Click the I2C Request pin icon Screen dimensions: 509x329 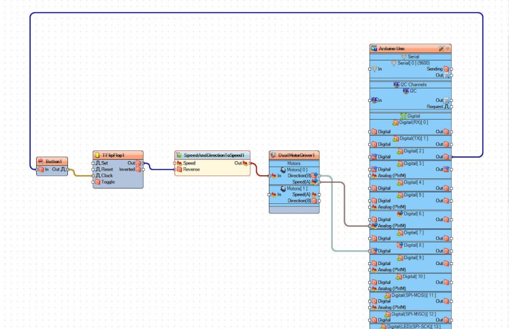pyautogui.click(x=446, y=106)
